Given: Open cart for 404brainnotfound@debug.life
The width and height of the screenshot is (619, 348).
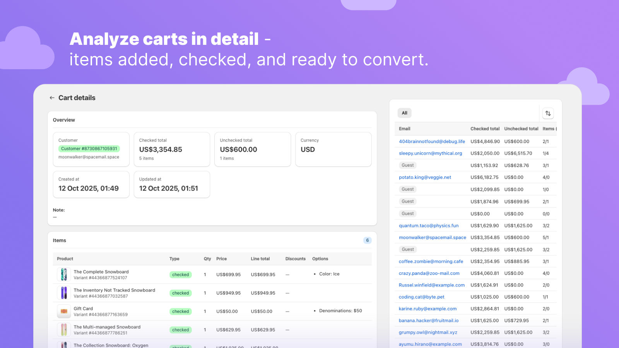Looking at the screenshot, I should (x=432, y=141).
